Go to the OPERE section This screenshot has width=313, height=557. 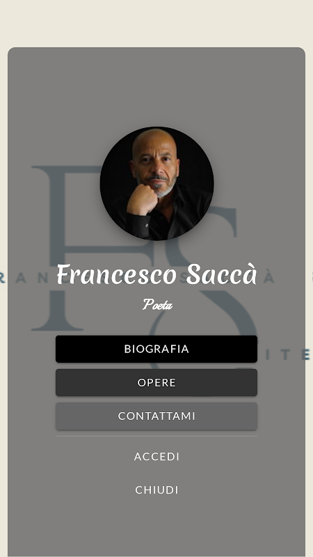coord(156,382)
